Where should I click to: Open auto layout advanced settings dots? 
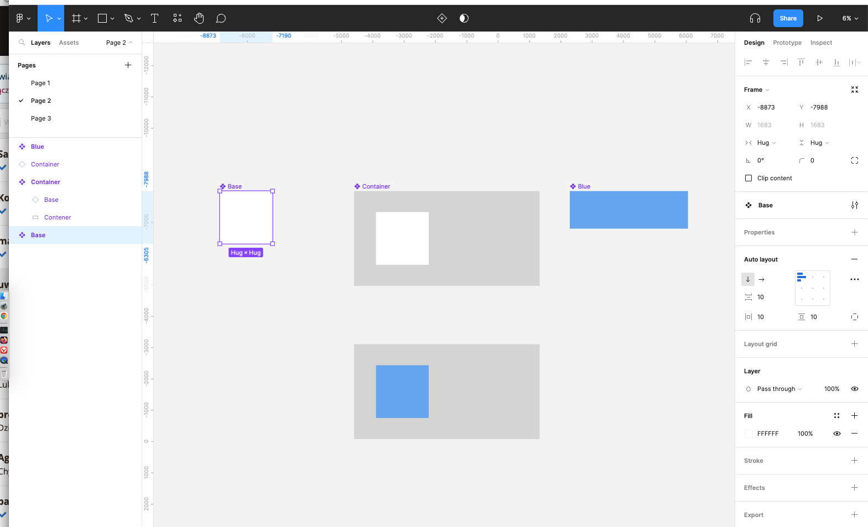(x=855, y=279)
